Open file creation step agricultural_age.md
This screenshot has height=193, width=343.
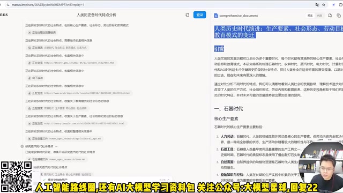(64, 138)
